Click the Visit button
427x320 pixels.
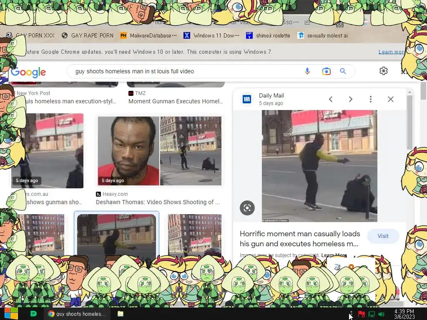coord(383,236)
